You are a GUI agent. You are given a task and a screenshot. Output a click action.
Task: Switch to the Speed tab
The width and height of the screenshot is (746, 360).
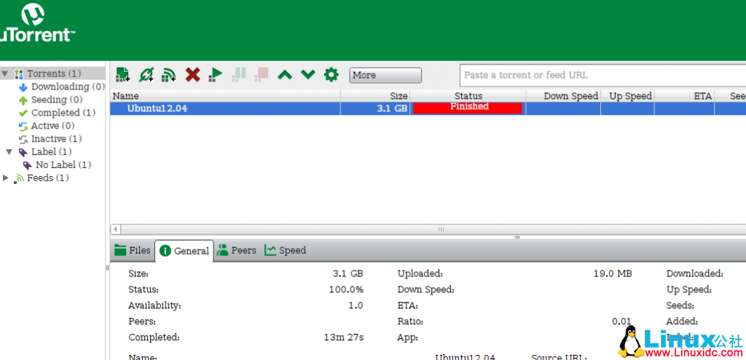point(285,250)
